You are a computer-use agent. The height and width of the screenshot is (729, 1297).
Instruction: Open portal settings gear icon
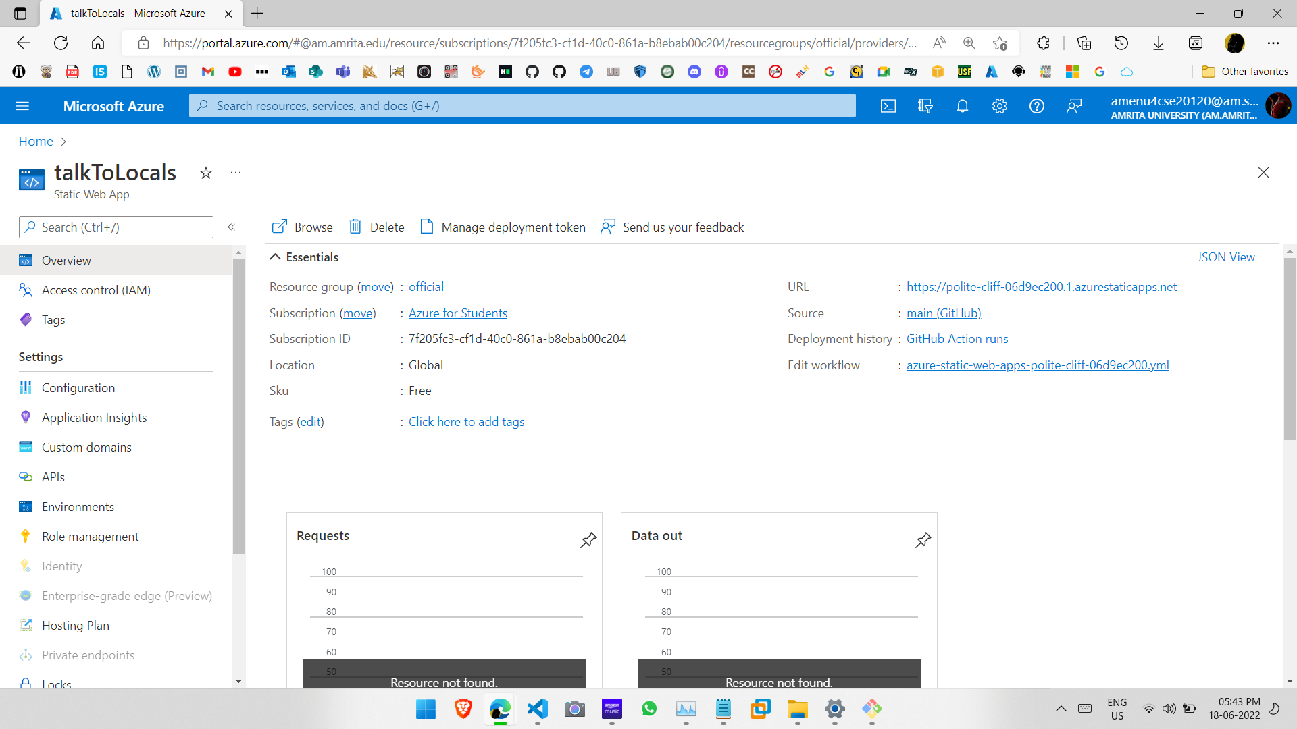click(x=1000, y=106)
